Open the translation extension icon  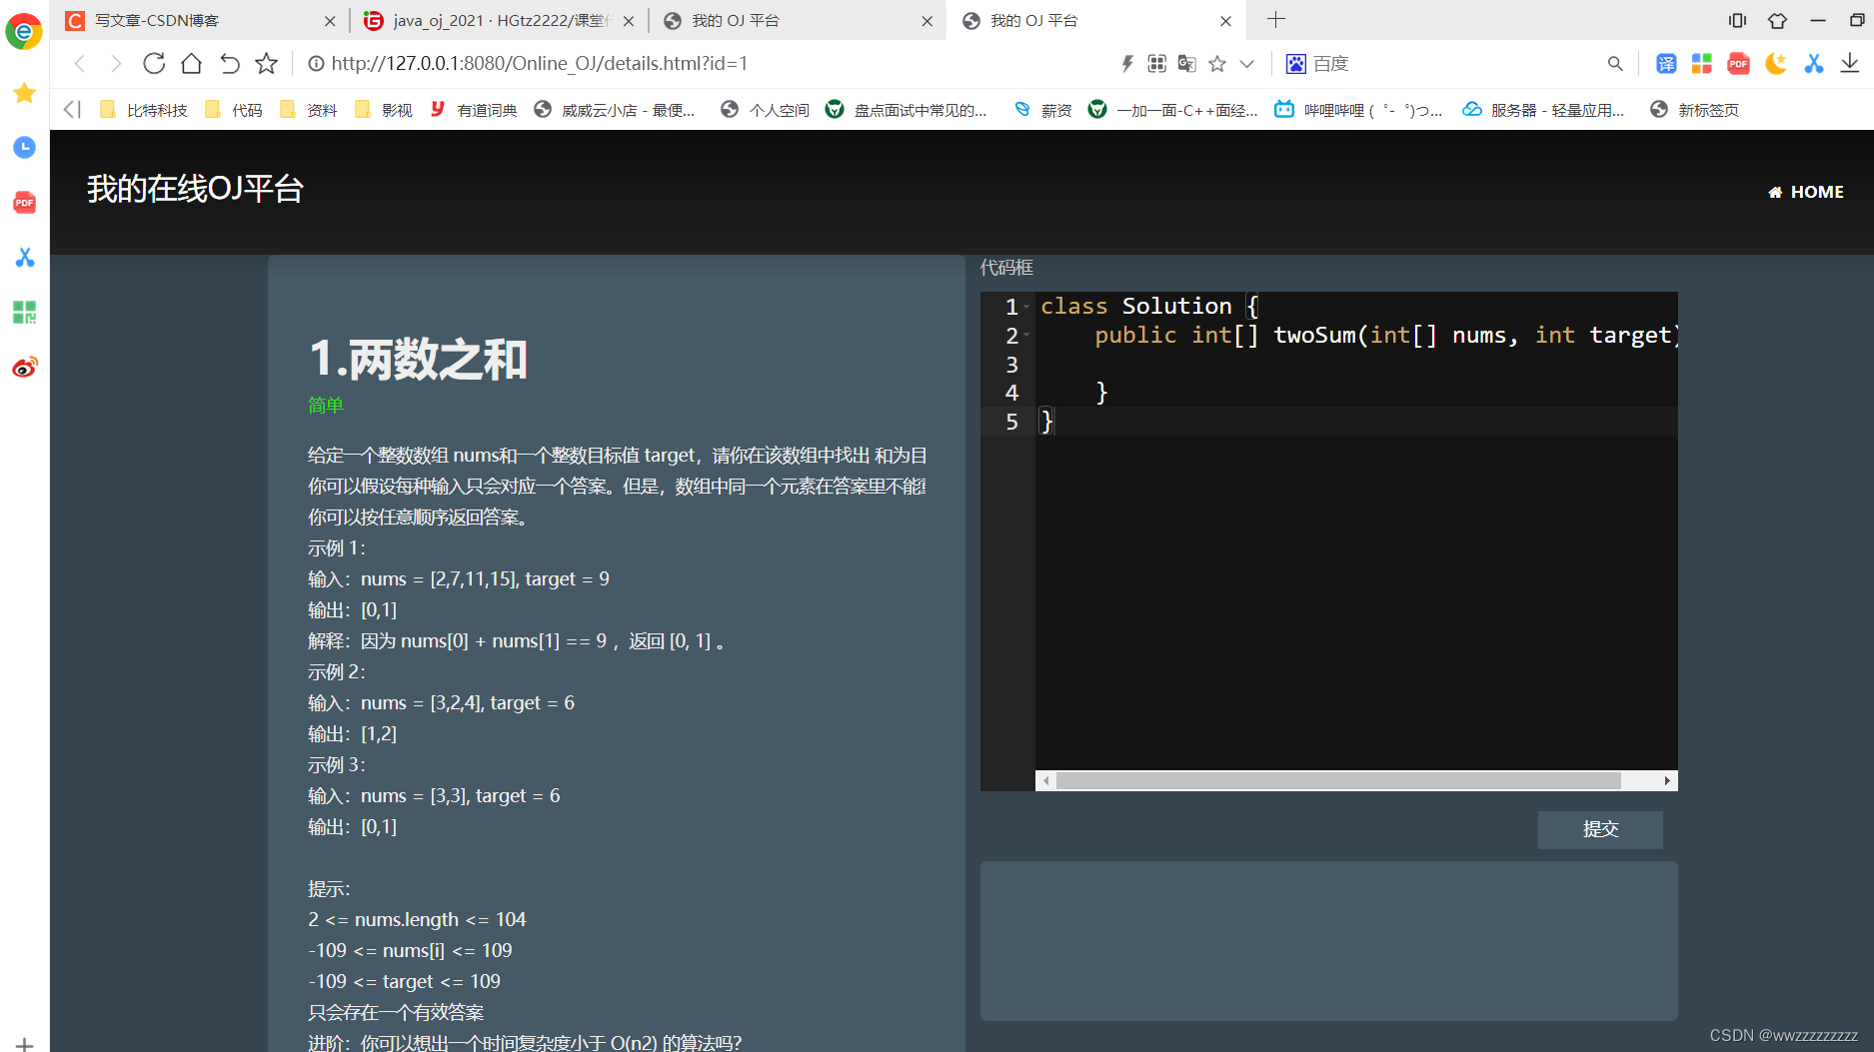point(1666,64)
